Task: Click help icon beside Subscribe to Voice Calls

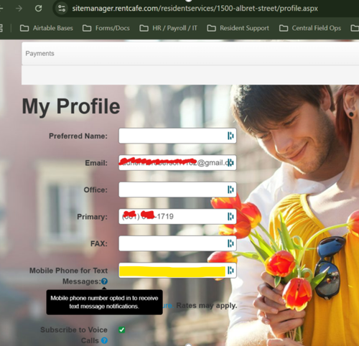Action: click(104, 340)
